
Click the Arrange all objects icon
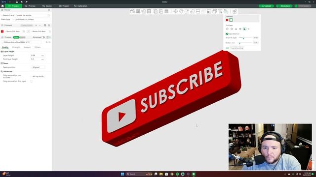149,11
